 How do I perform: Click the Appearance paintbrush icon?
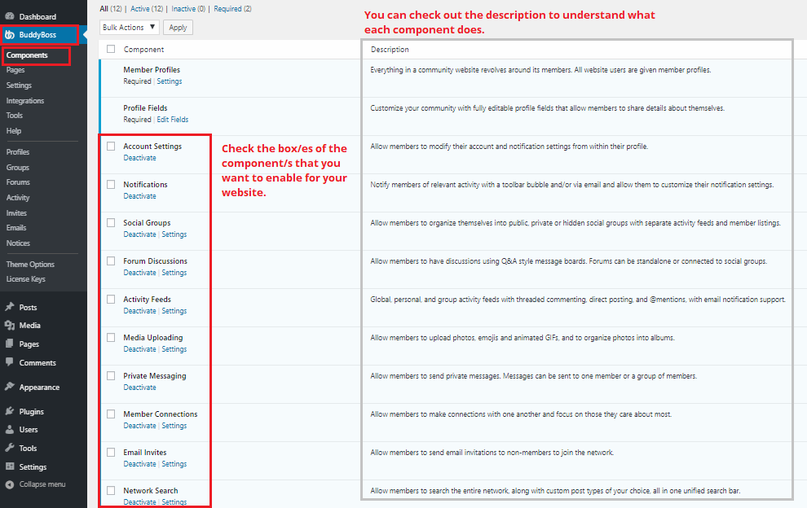tap(10, 387)
